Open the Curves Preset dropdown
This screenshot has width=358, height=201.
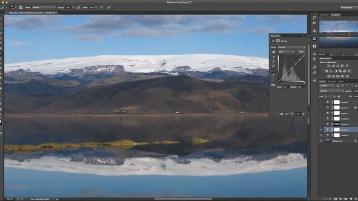[291, 47]
